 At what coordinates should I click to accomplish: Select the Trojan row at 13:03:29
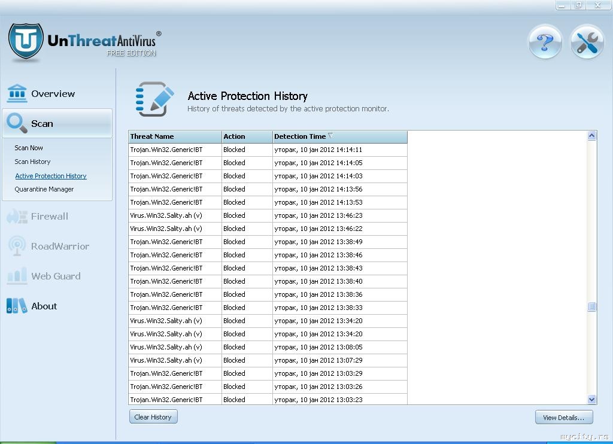pyautogui.click(x=268, y=373)
